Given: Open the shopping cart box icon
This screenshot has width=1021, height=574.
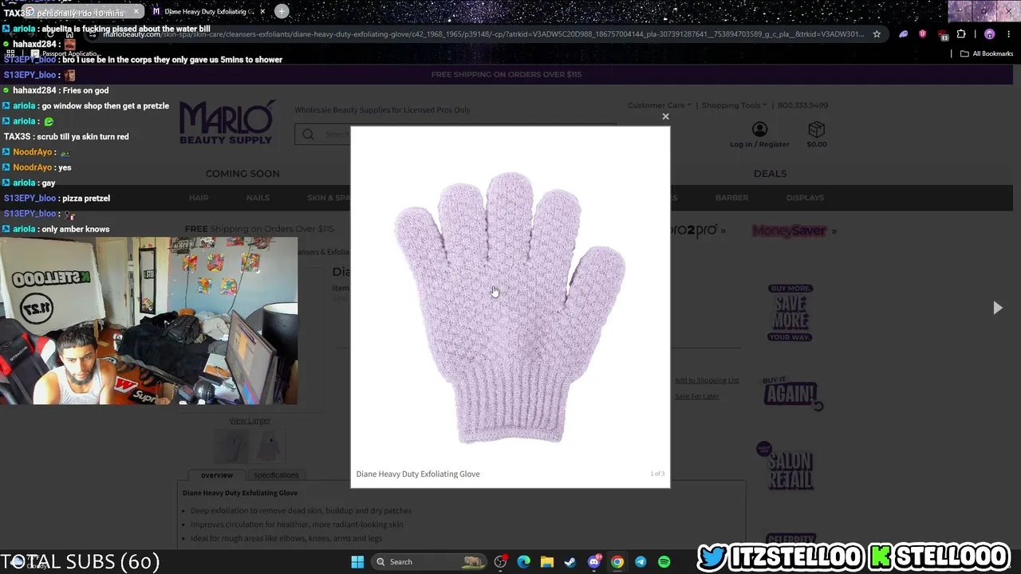Looking at the screenshot, I should 816,129.
